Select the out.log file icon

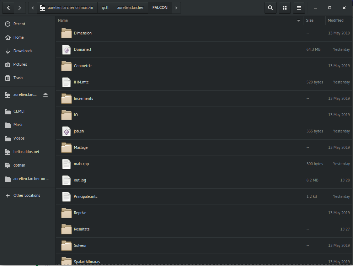66,180
